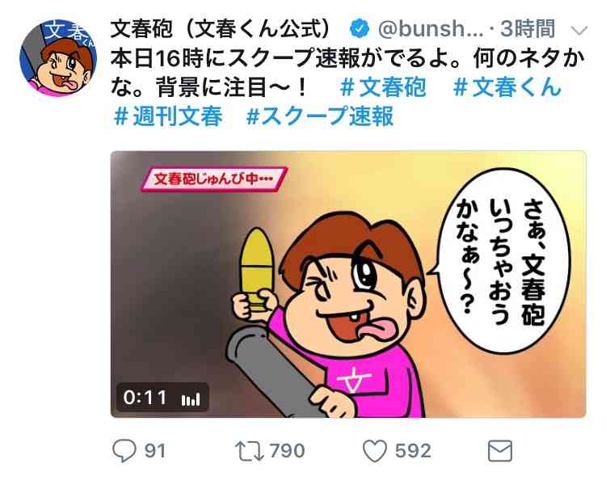Play the embedded cartoon video

[348, 284]
